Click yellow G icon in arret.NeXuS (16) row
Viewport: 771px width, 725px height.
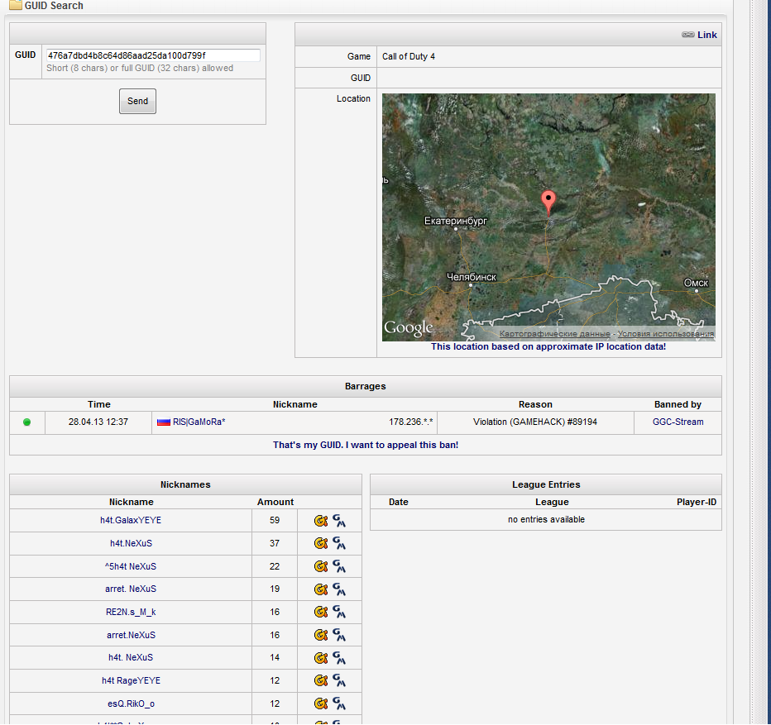(x=321, y=635)
